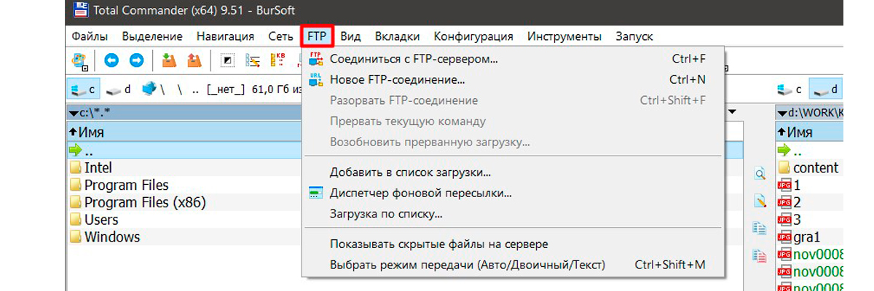Open dropdown on the first toolbar icon
Image resolution: width=874 pixels, height=291 pixels.
tap(85, 68)
